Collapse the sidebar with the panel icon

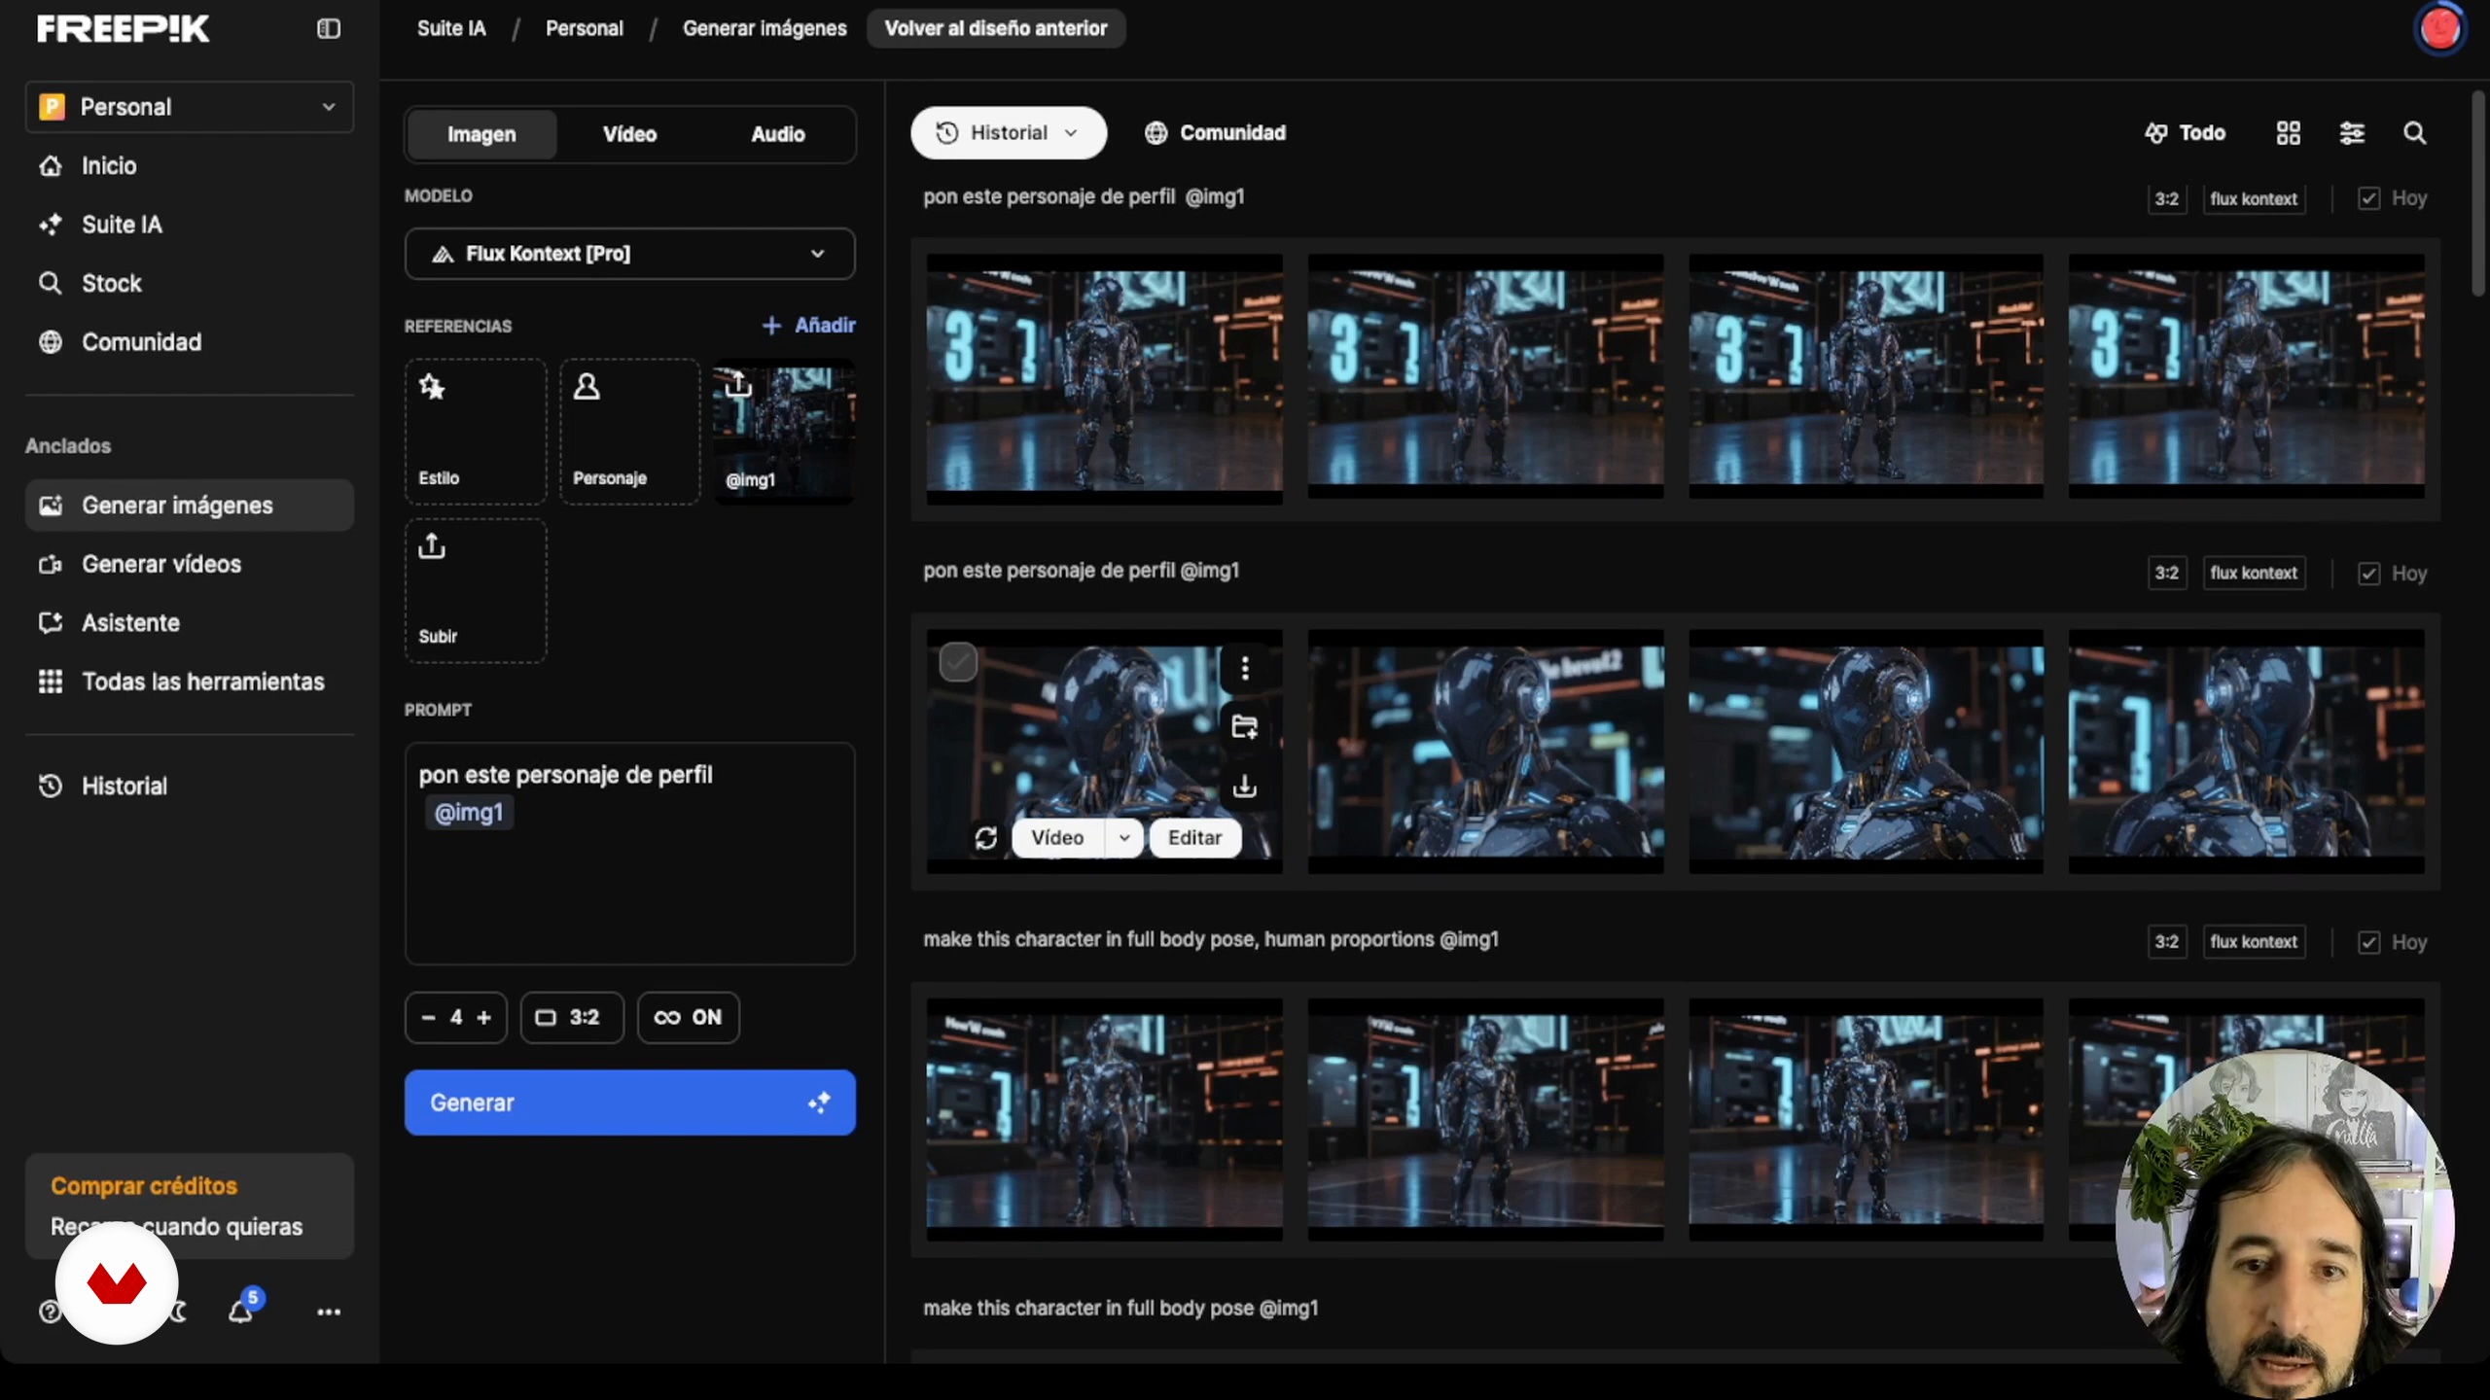click(329, 28)
